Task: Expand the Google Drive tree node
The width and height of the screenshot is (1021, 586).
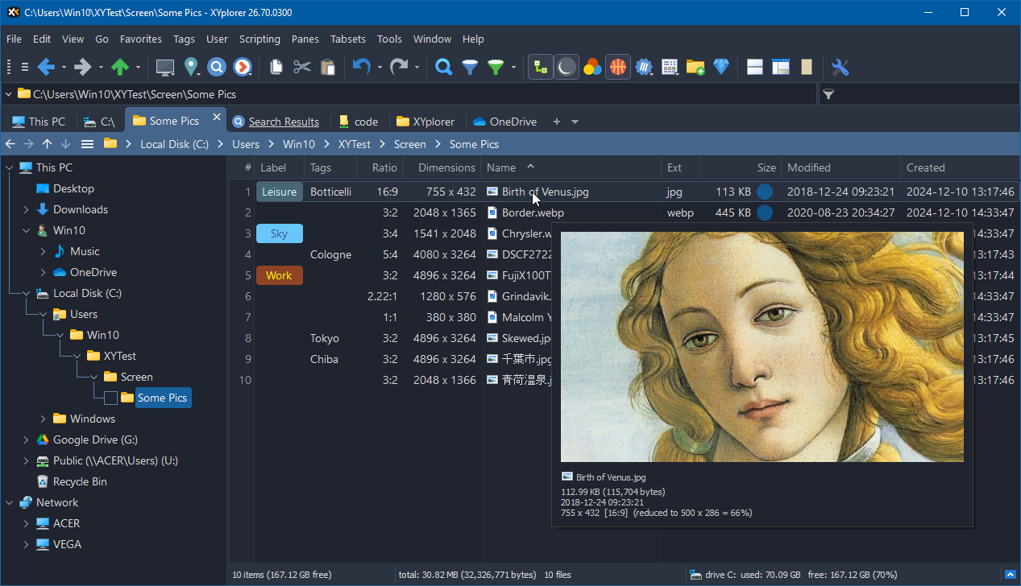Action: click(25, 439)
